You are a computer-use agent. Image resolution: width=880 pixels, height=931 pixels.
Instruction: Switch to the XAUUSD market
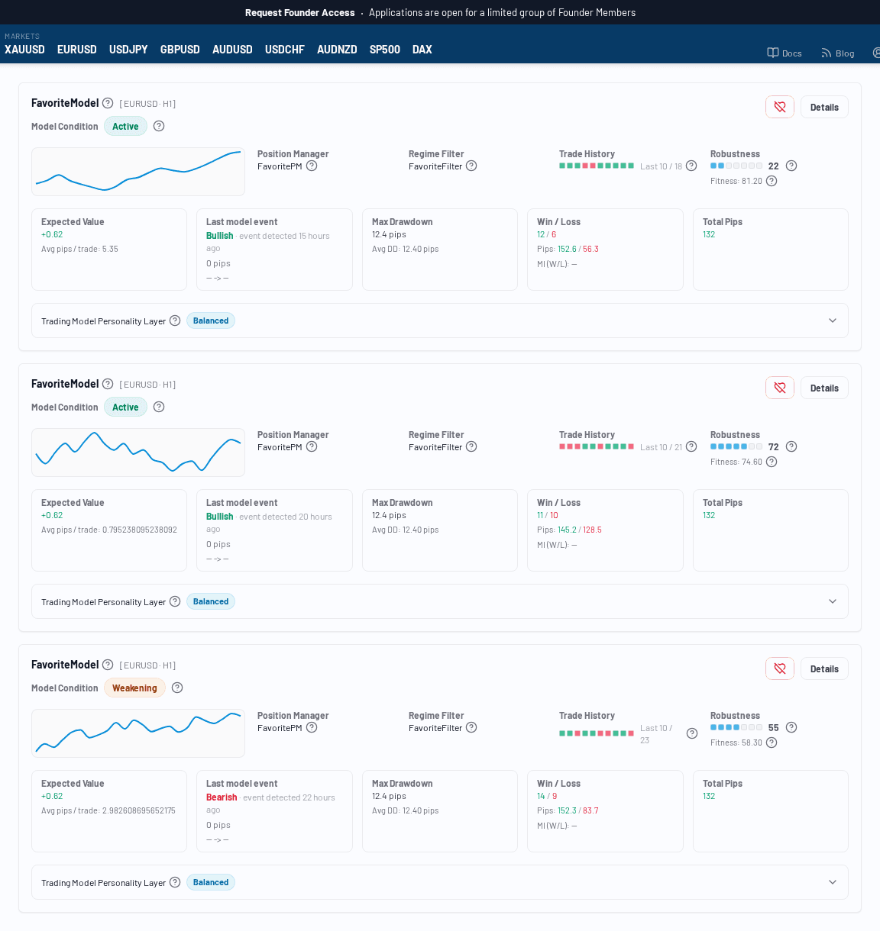(x=24, y=50)
